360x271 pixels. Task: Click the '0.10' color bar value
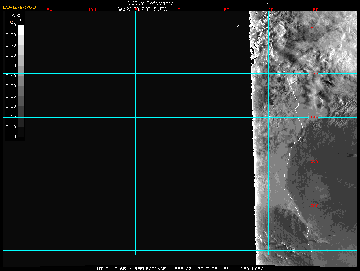11,127
